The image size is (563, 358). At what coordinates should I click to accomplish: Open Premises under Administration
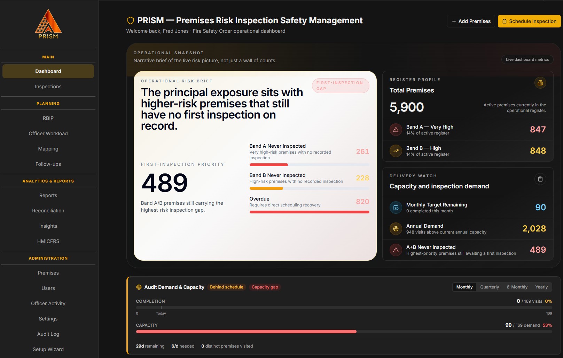pos(48,273)
